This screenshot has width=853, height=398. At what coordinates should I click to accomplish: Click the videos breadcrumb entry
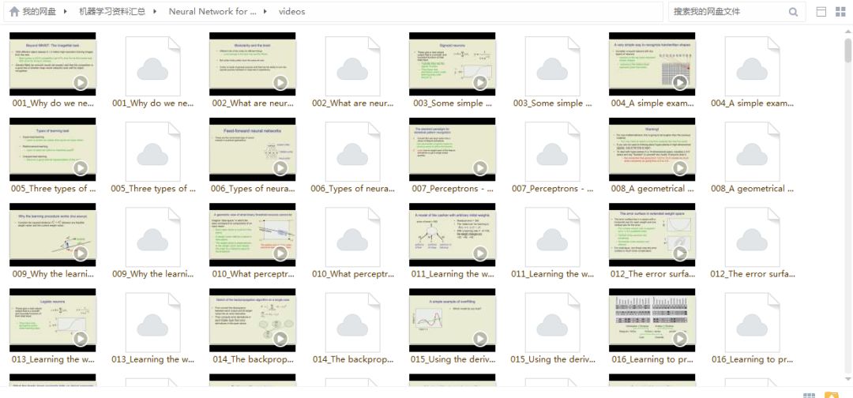[x=292, y=11]
